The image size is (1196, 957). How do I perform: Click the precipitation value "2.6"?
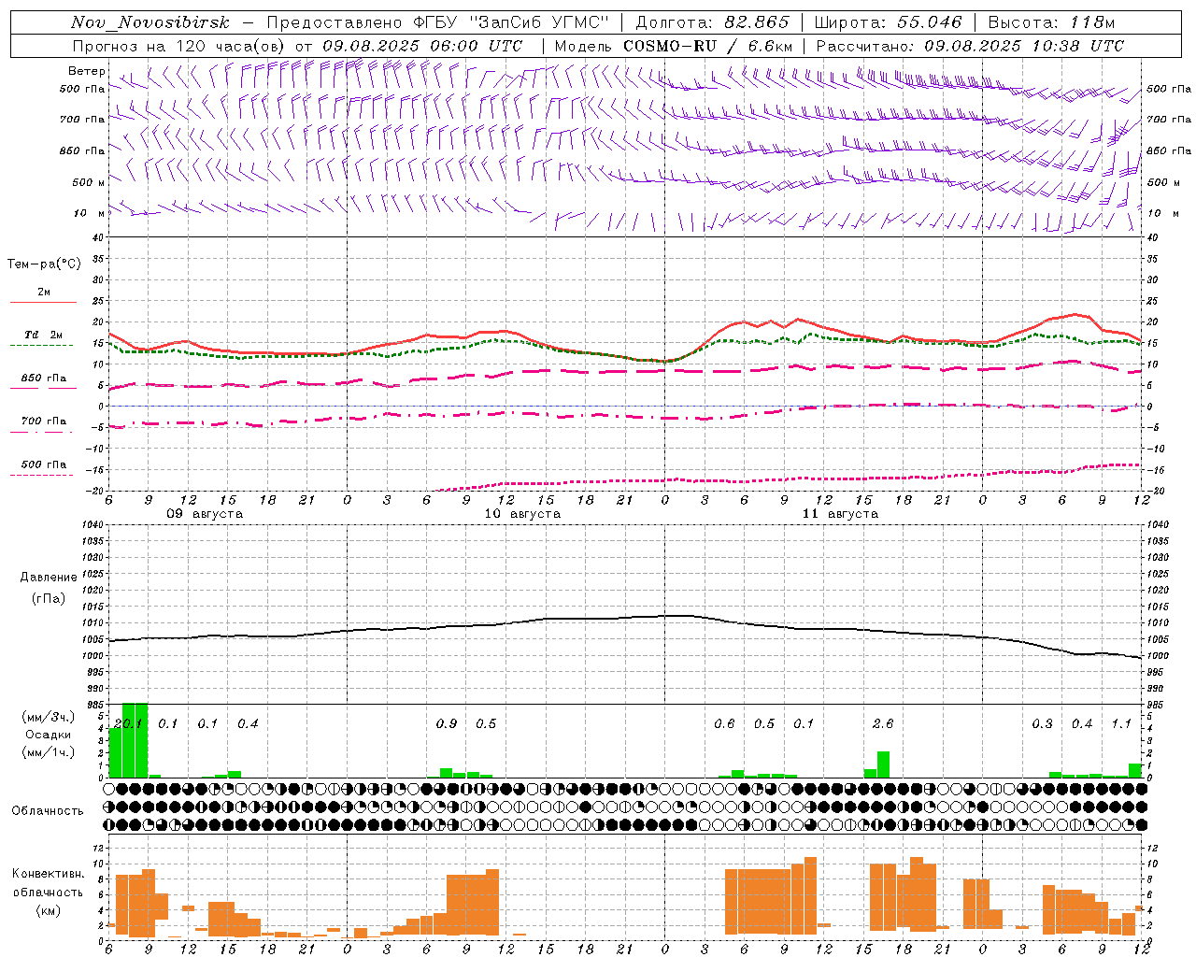click(x=883, y=724)
